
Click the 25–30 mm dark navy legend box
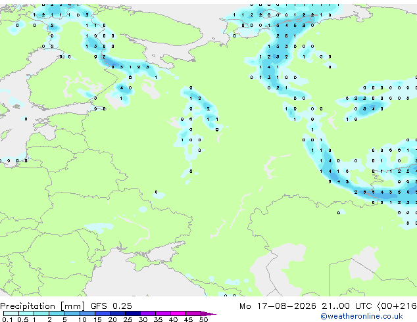133,313
